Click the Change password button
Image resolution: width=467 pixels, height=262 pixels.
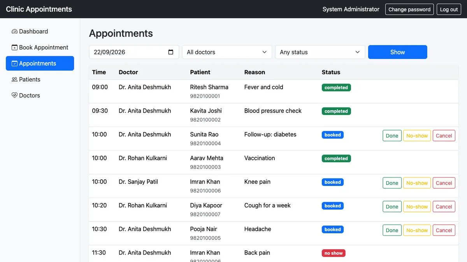tap(409, 9)
